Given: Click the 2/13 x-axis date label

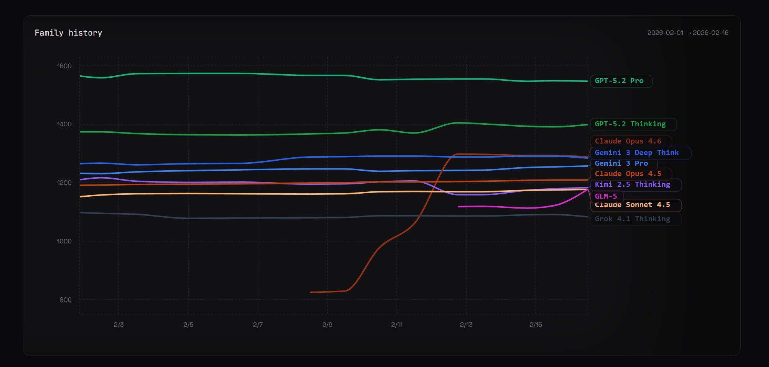Looking at the screenshot, I should 467,325.
